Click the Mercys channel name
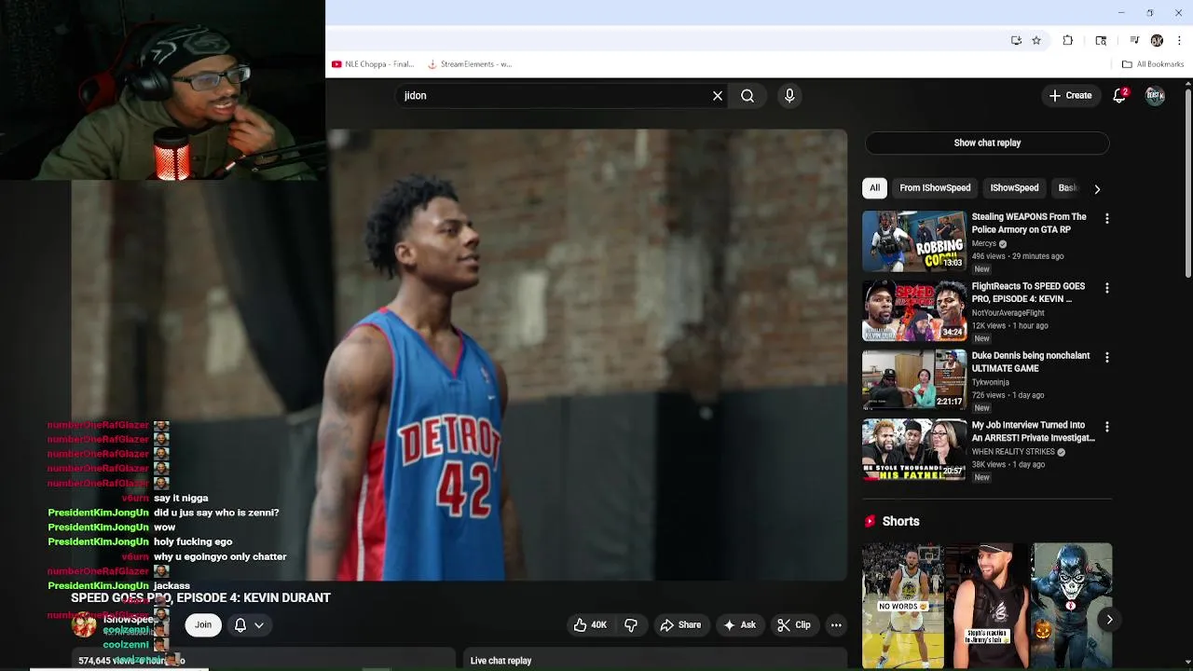The width and height of the screenshot is (1193, 671). click(984, 243)
